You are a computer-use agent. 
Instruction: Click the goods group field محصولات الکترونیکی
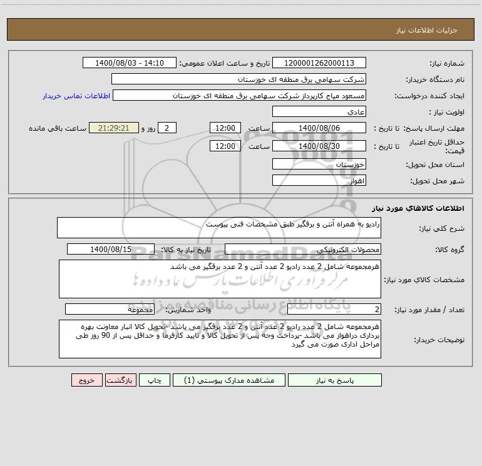(303, 249)
